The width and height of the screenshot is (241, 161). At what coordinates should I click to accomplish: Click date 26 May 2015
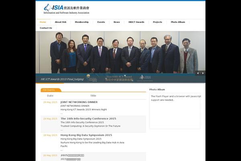click(x=50, y=155)
